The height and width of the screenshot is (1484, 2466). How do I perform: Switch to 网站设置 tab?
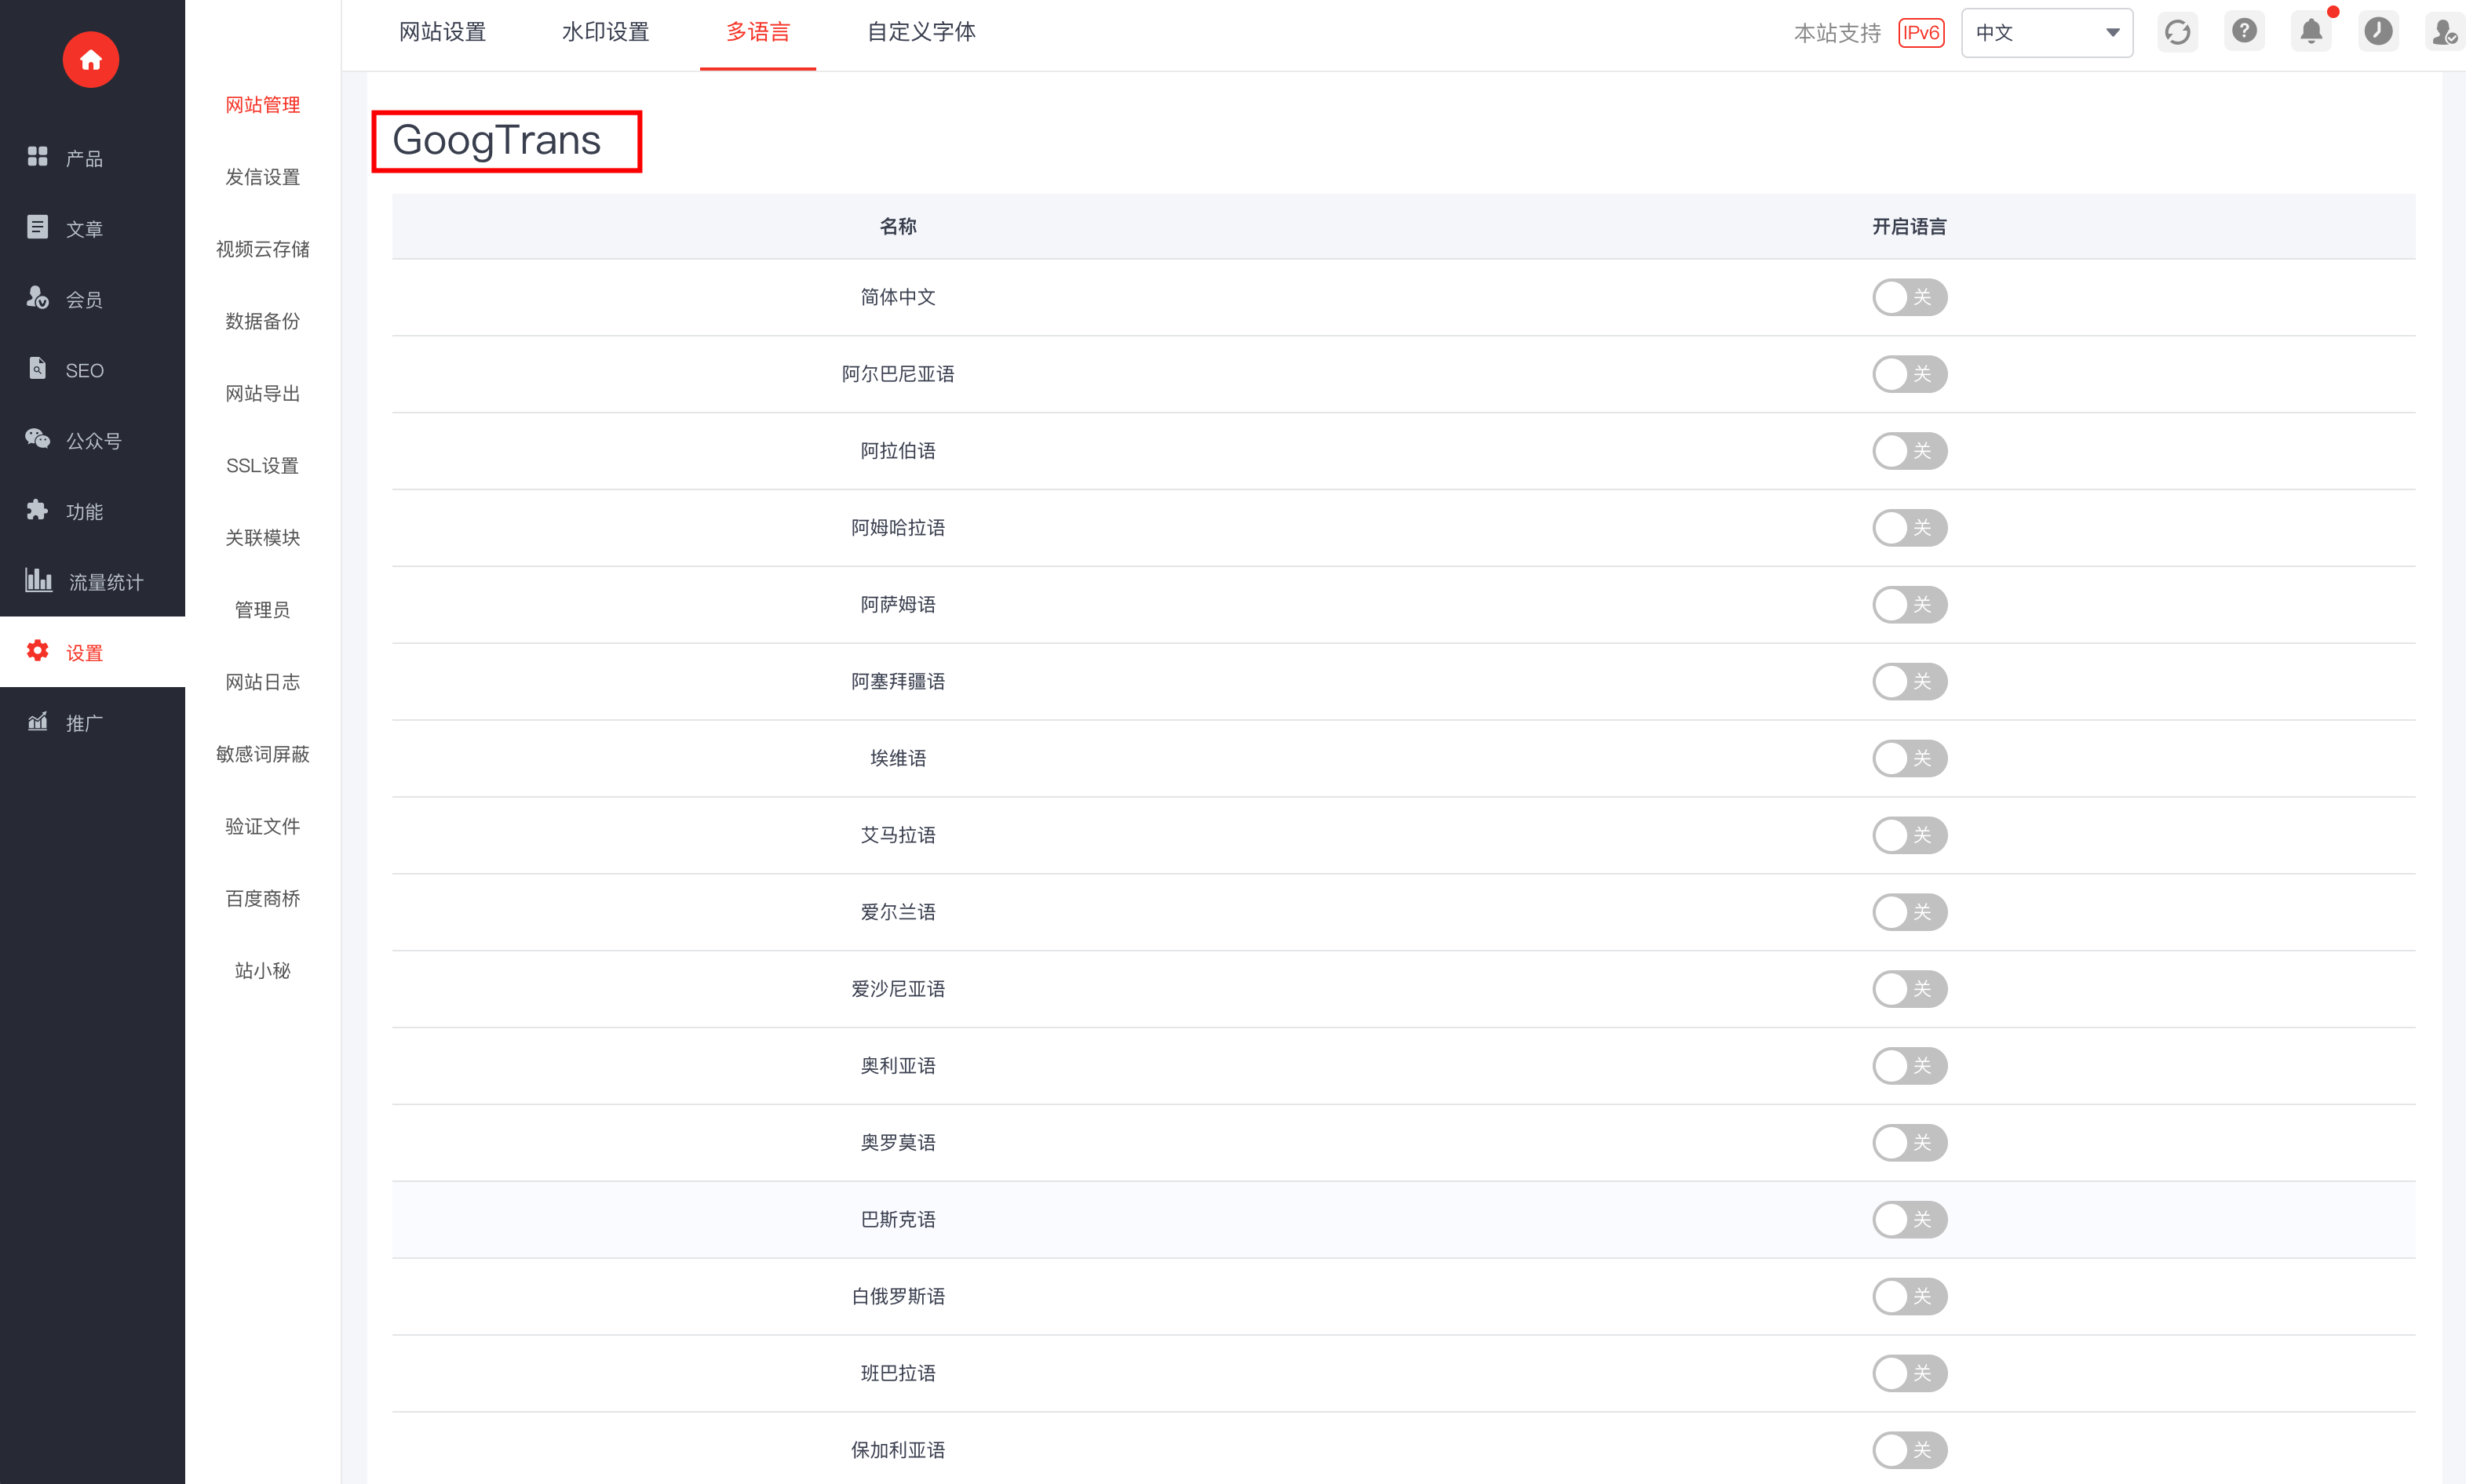click(442, 33)
